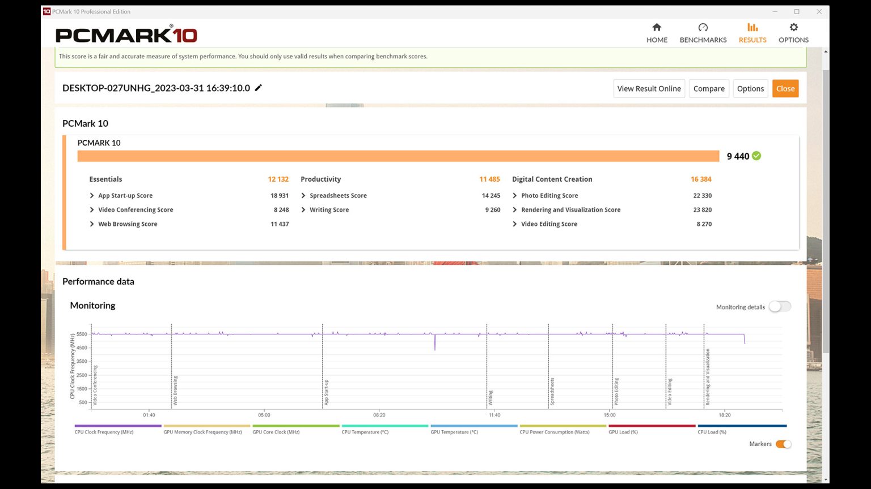Expand Video Conferencing Score details
This screenshot has height=489, width=871.
click(92, 209)
